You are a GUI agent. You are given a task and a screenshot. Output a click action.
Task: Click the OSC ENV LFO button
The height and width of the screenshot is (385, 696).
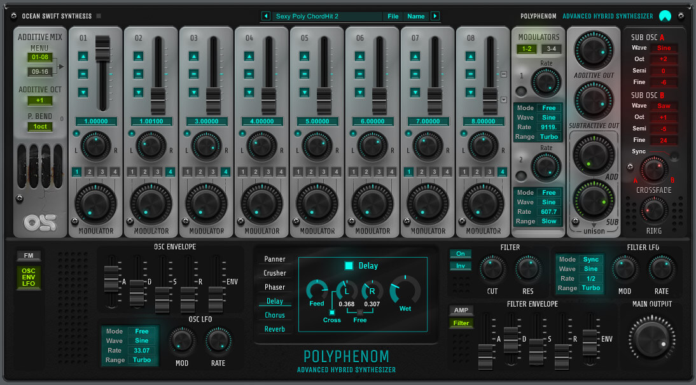pos(29,277)
